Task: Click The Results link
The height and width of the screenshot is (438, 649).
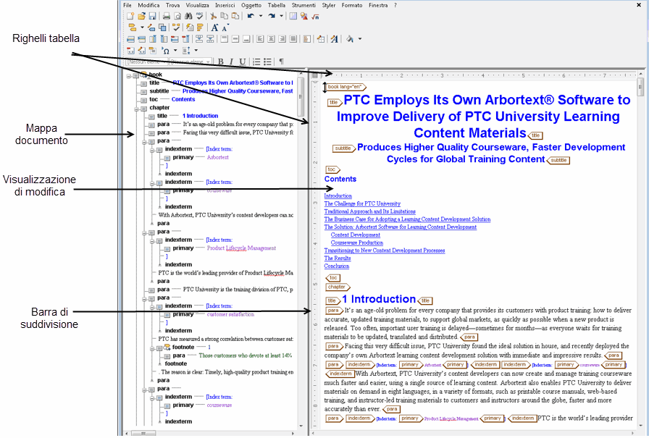Action: [x=338, y=258]
